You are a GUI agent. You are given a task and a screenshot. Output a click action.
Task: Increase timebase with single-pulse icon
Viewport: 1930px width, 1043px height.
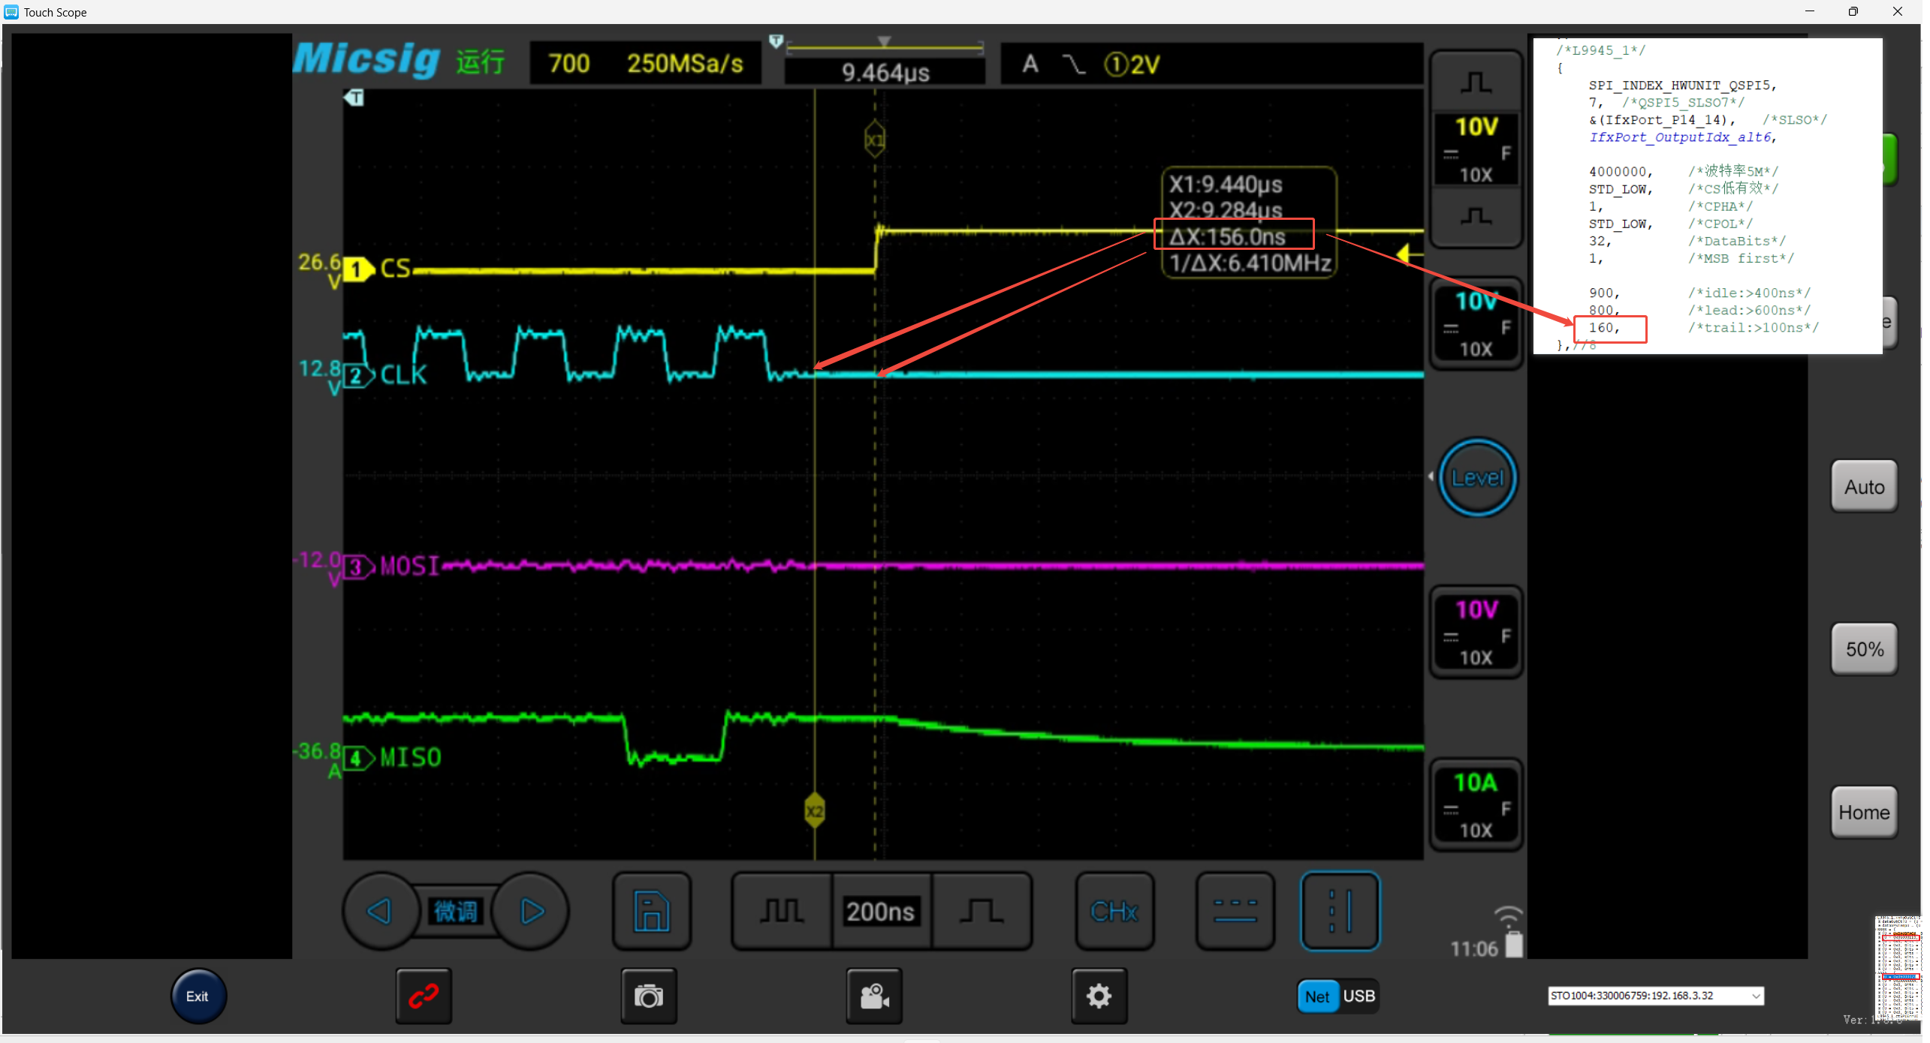tap(981, 912)
